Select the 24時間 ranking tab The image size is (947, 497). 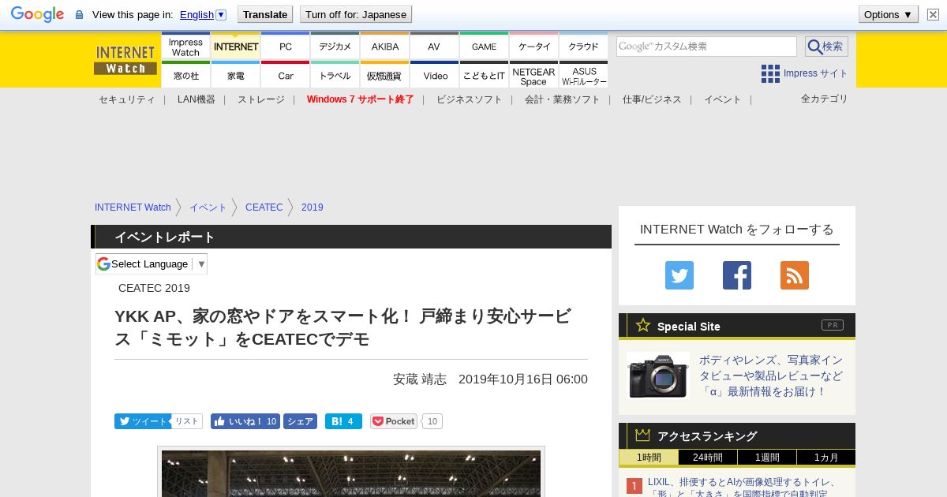coord(708,458)
